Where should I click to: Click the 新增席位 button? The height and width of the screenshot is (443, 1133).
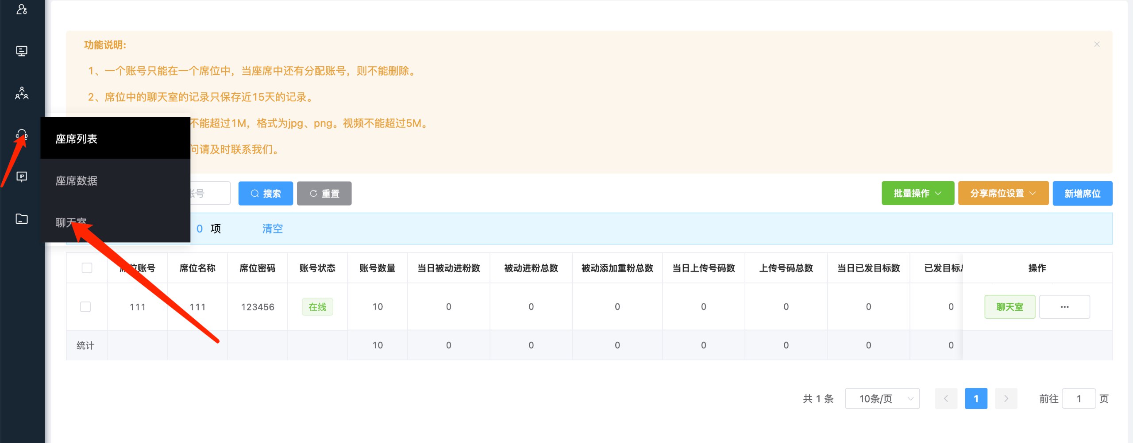coord(1082,193)
